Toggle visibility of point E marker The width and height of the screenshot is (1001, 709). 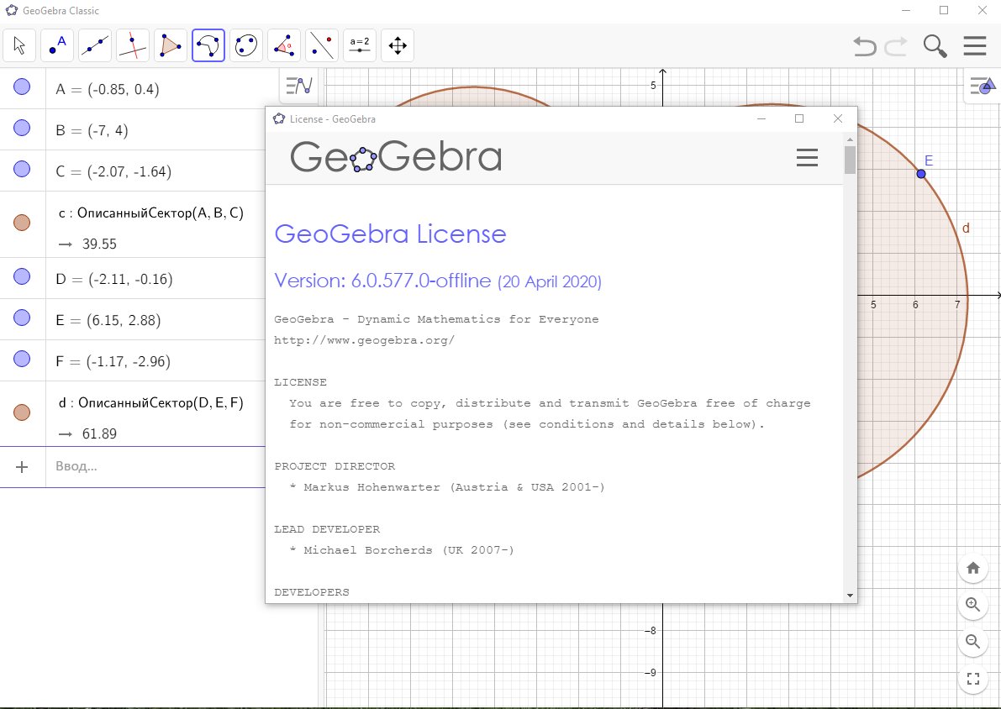pos(23,318)
